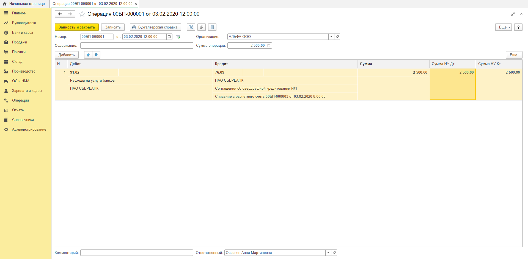Add operation to favorites star
Viewport: 528px width, 259px height.
tap(82, 14)
